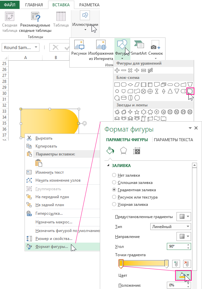The height and width of the screenshot is (289, 202).
Task: Select the vertical scroll ribbon shape
Action: point(144,119)
